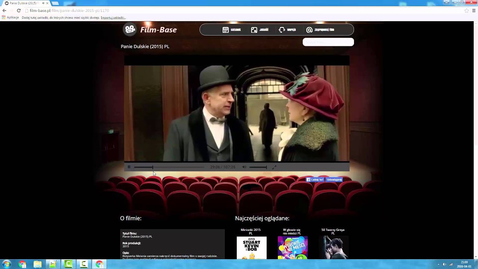Open a new browser tab
Viewport: 478px width, 269px height.
(55, 3)
